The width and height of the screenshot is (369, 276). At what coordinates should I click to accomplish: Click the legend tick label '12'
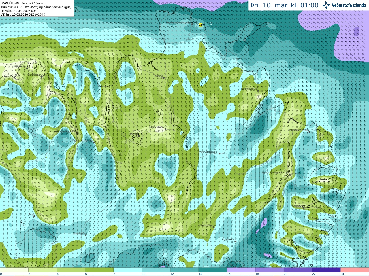(172, 274)
